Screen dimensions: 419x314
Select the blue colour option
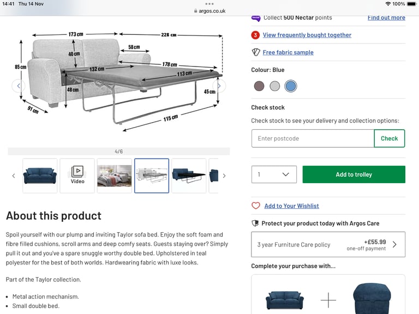pos(290,86)
